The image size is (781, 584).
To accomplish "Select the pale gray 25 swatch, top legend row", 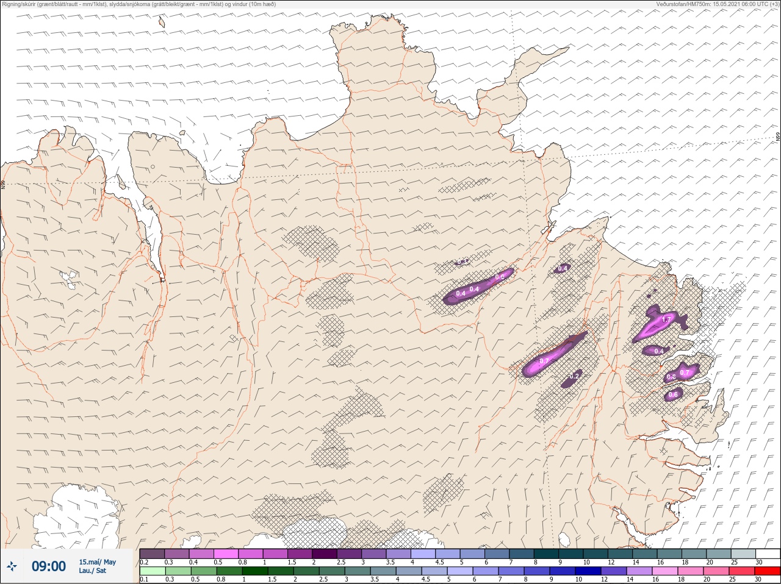I will [743, 554].
